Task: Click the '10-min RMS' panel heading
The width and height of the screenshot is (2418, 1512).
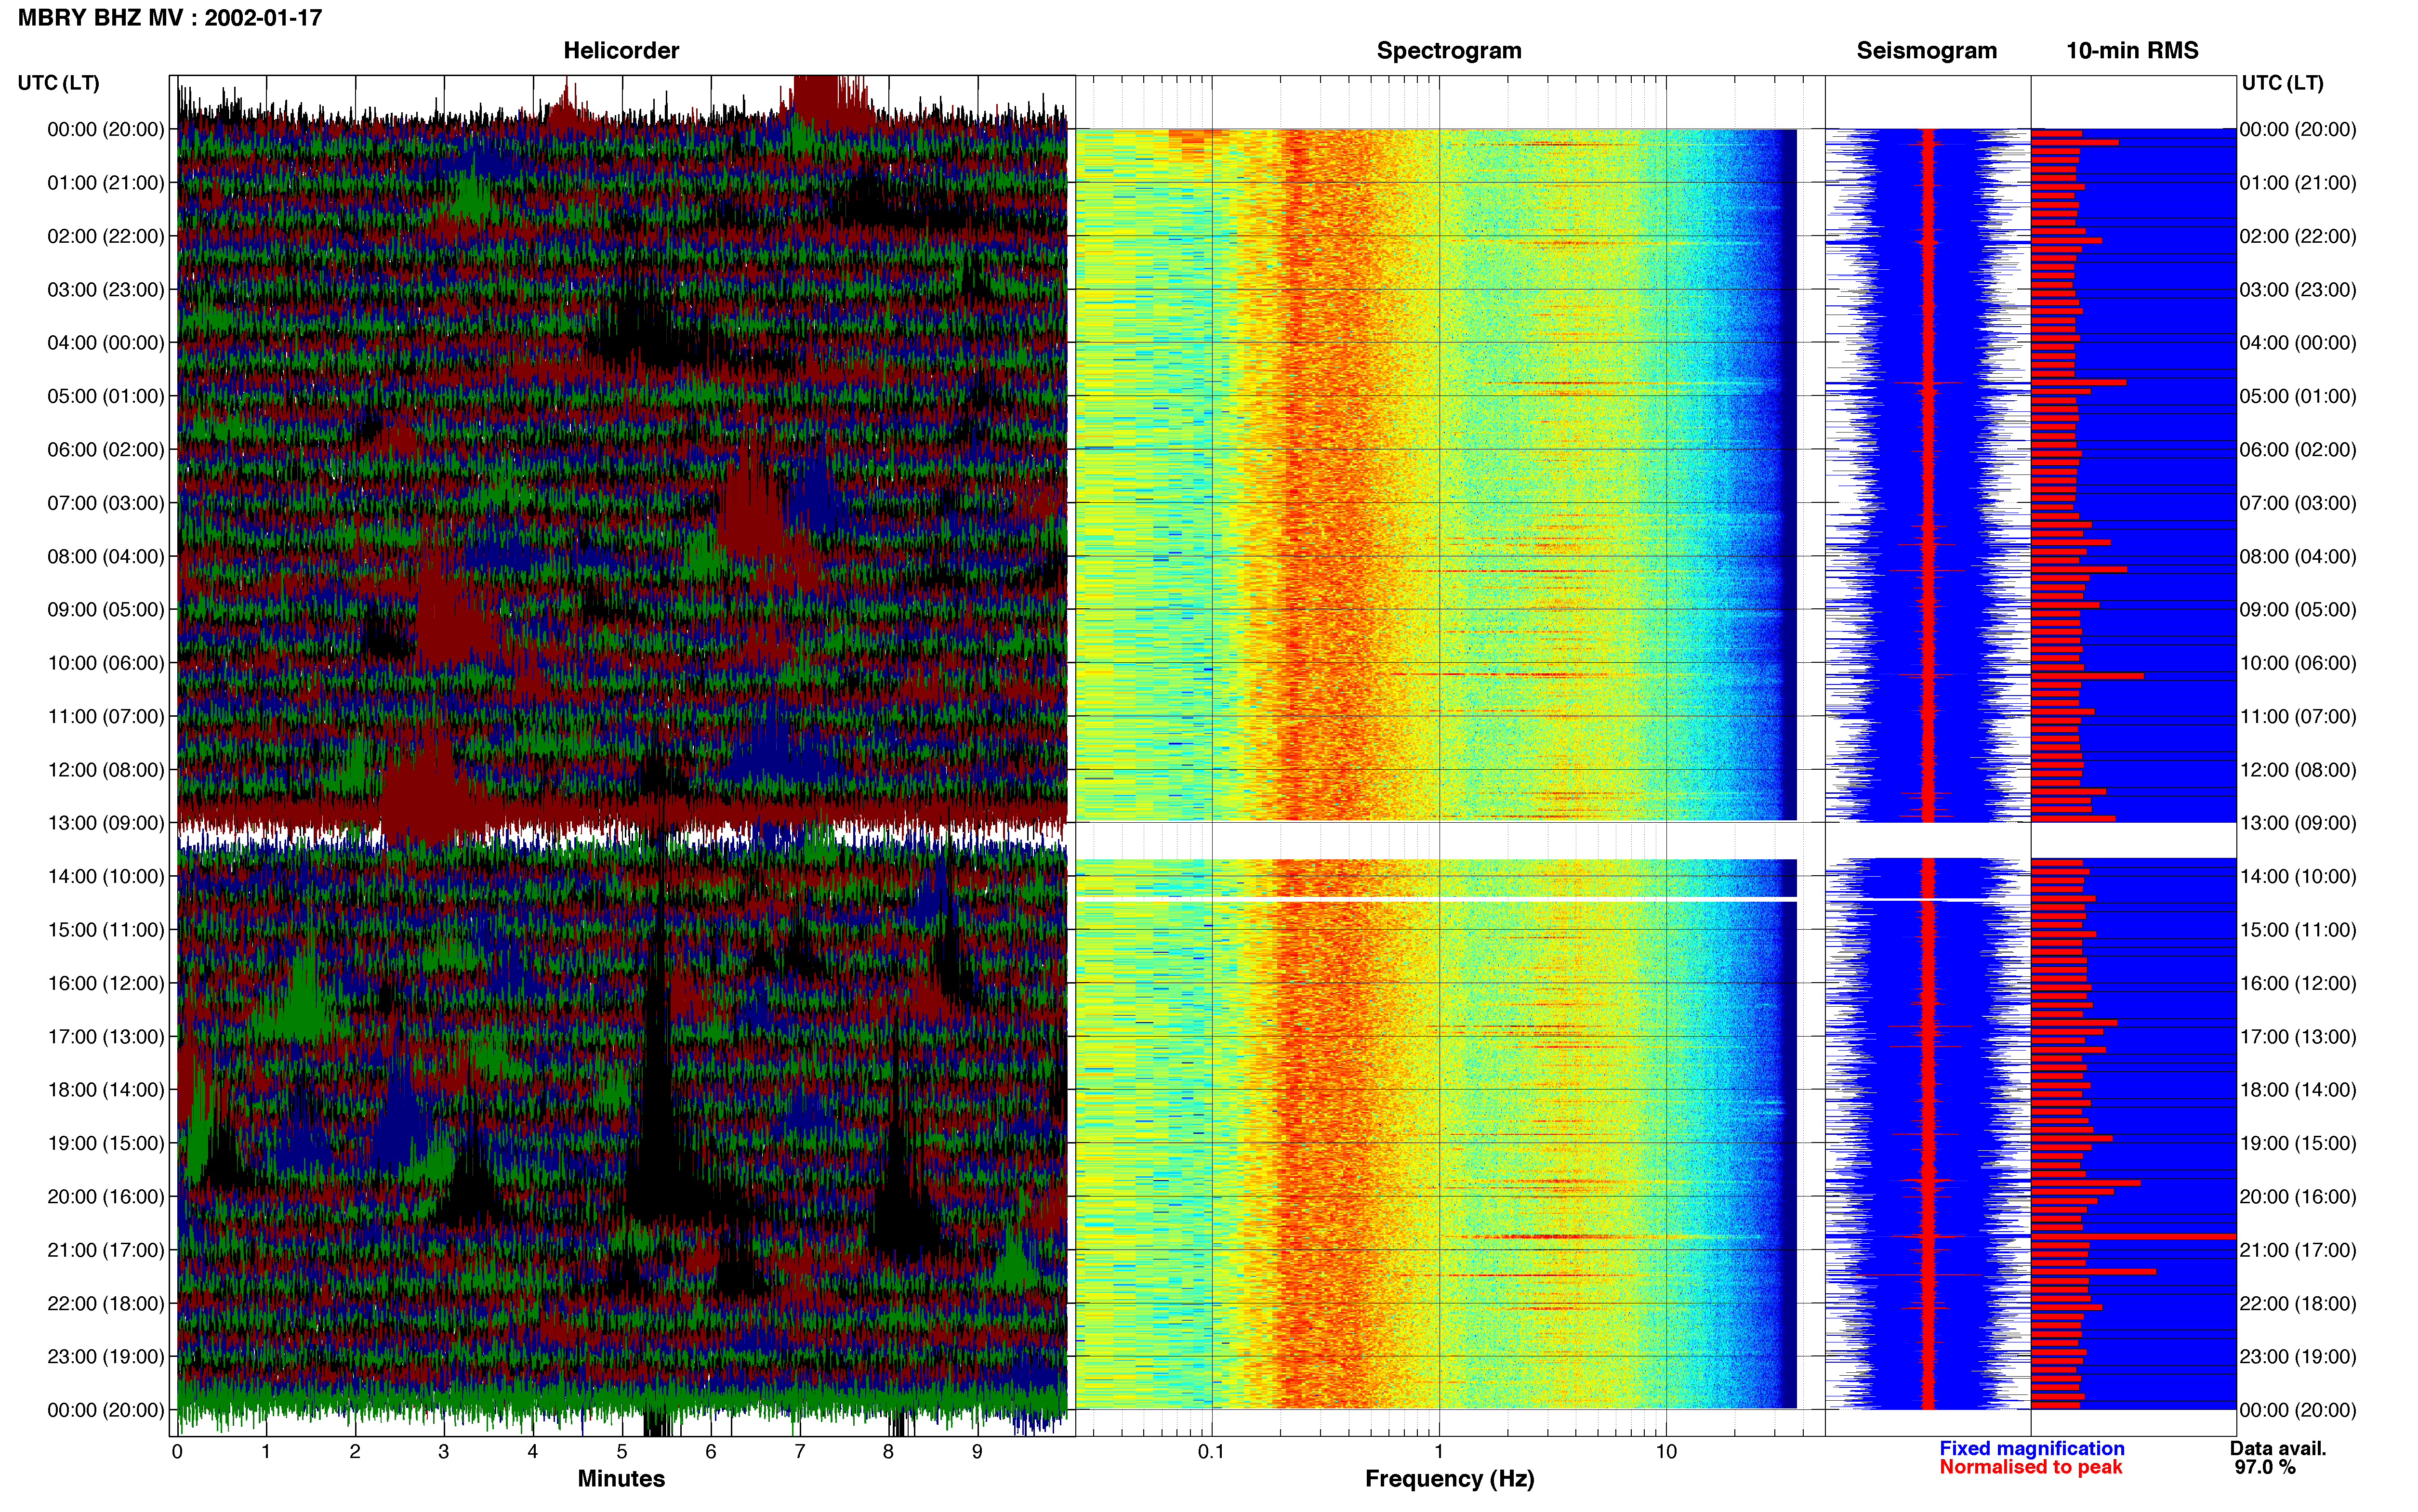Action: tap(2132, 50)
